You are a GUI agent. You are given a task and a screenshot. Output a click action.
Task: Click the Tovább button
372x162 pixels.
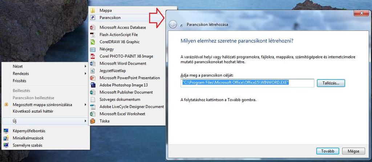pyautogui.click(x=328, y=151)
